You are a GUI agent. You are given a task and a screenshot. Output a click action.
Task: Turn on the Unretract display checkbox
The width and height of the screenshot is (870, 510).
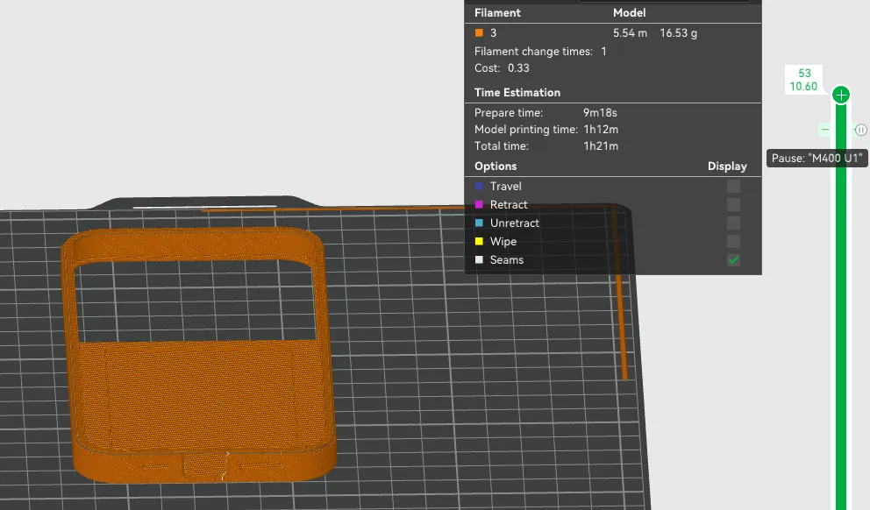click(733, 223)
